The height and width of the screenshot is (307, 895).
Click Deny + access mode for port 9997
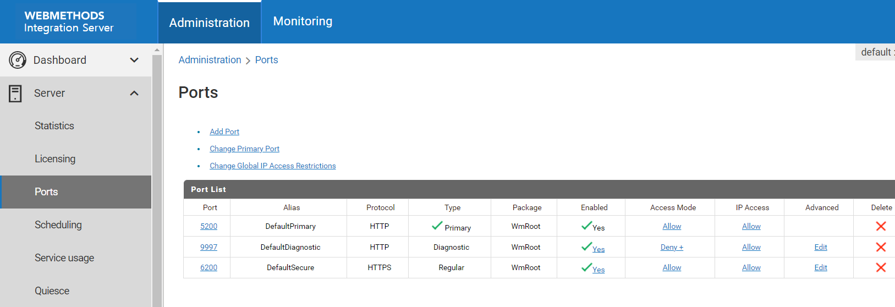672,247
